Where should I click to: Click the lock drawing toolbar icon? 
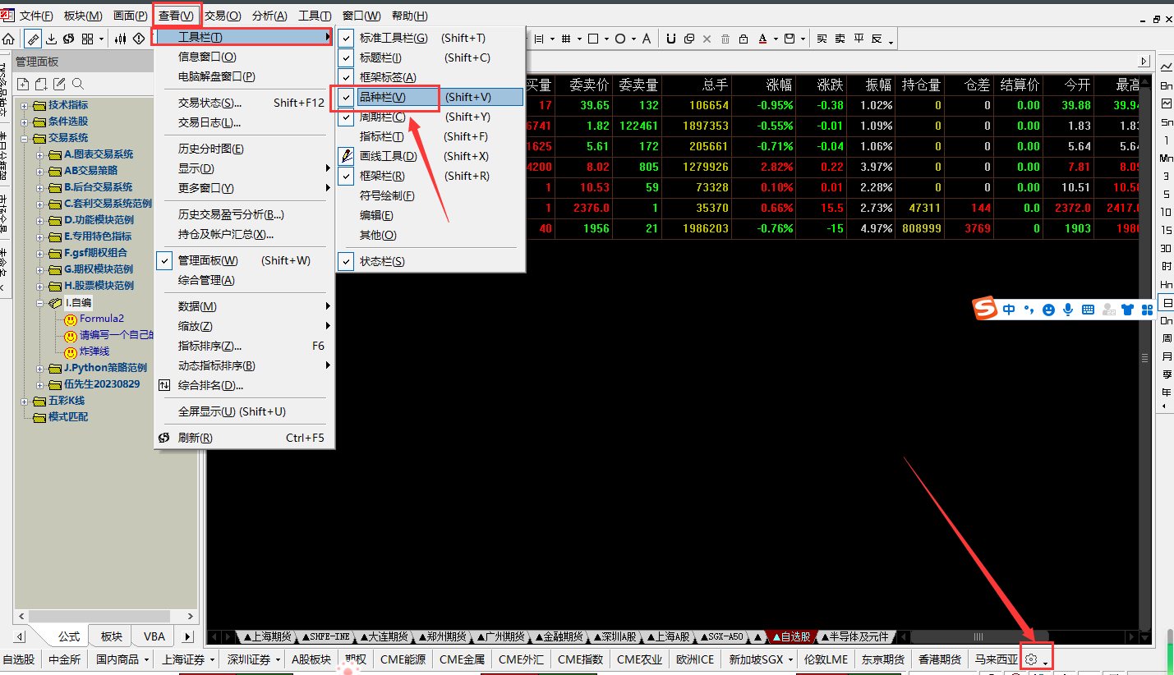point(743,39)
